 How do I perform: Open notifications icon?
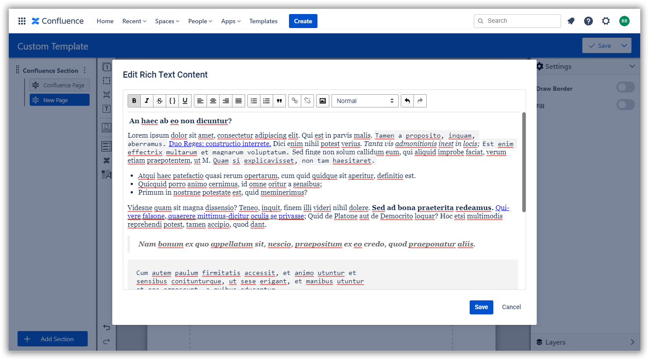pos(571,21)
